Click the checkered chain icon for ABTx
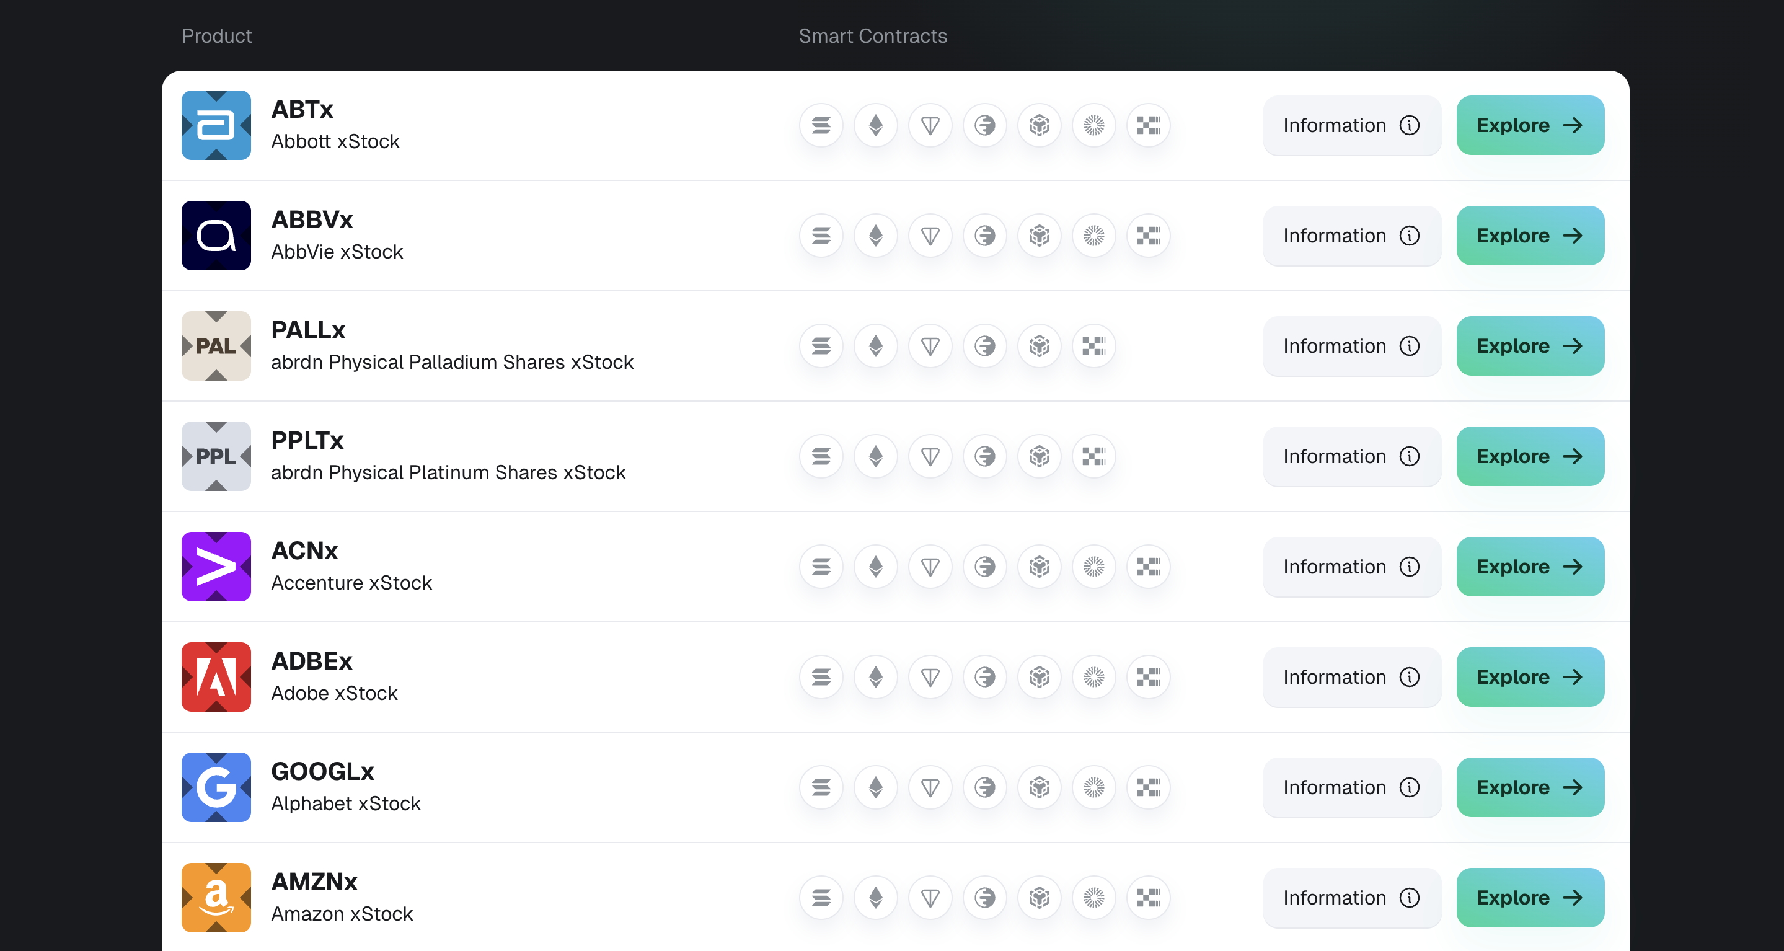1784x951 pixels. 1148,125
